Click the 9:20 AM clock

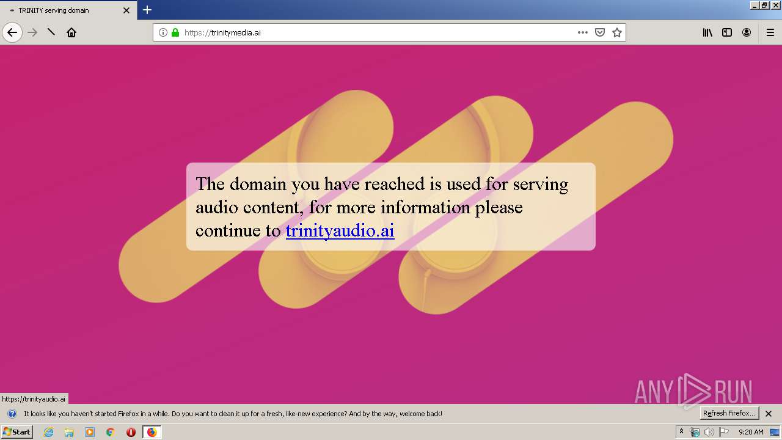pyautogui.click(x=751, y=432)
